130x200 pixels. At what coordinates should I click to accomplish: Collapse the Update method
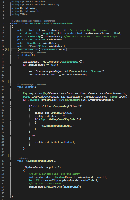point(10,87)
